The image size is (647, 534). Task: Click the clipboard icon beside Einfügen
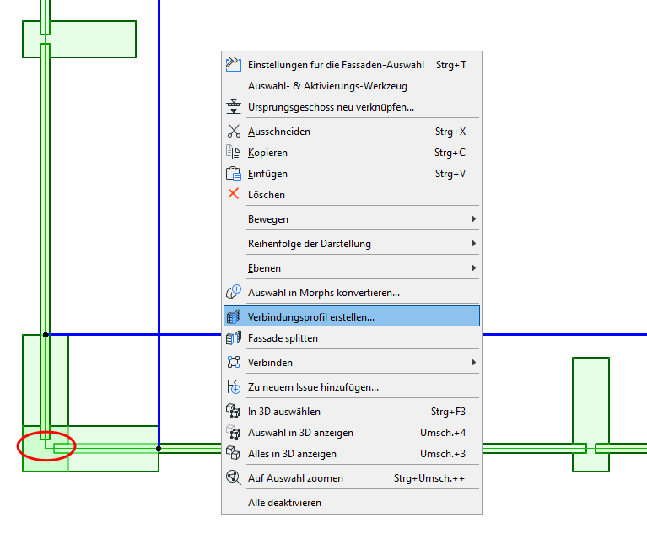(x=234, y=173)
